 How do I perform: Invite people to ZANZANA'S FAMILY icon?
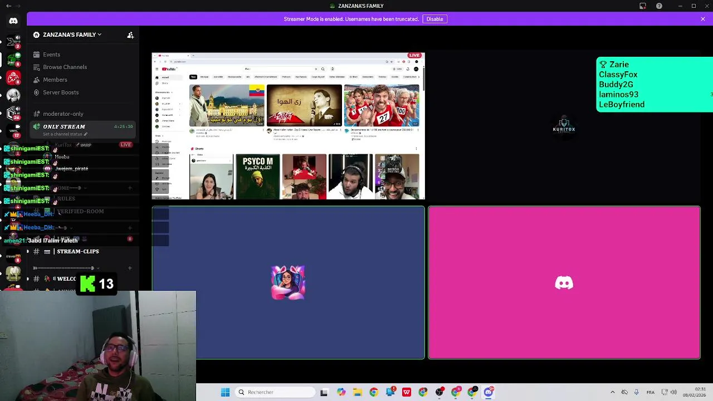130,35
